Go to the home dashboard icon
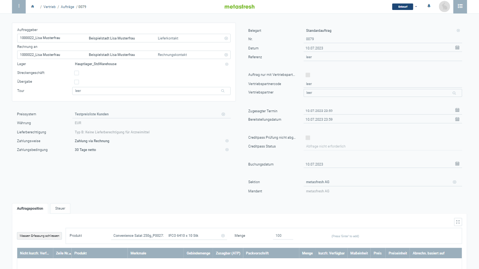 pos(33,7)
